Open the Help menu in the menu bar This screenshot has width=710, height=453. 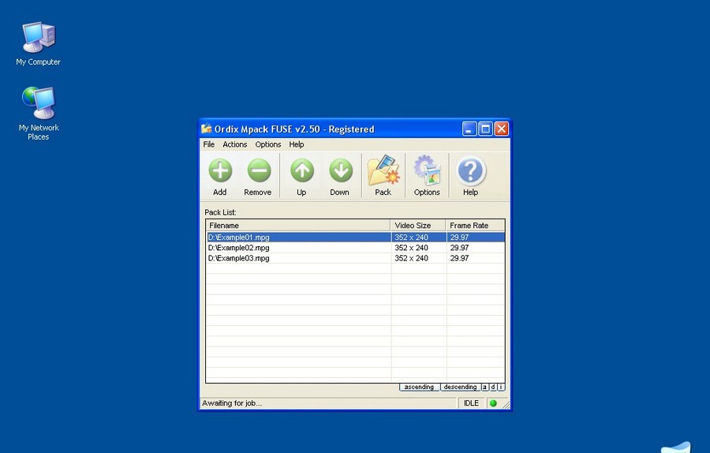click(297, 144)
